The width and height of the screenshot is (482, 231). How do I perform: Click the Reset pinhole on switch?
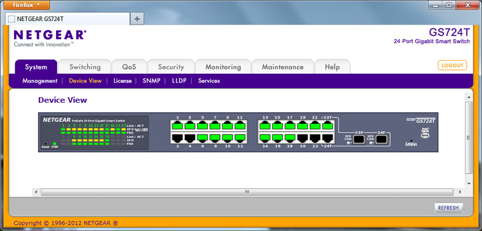click(45, 144)
